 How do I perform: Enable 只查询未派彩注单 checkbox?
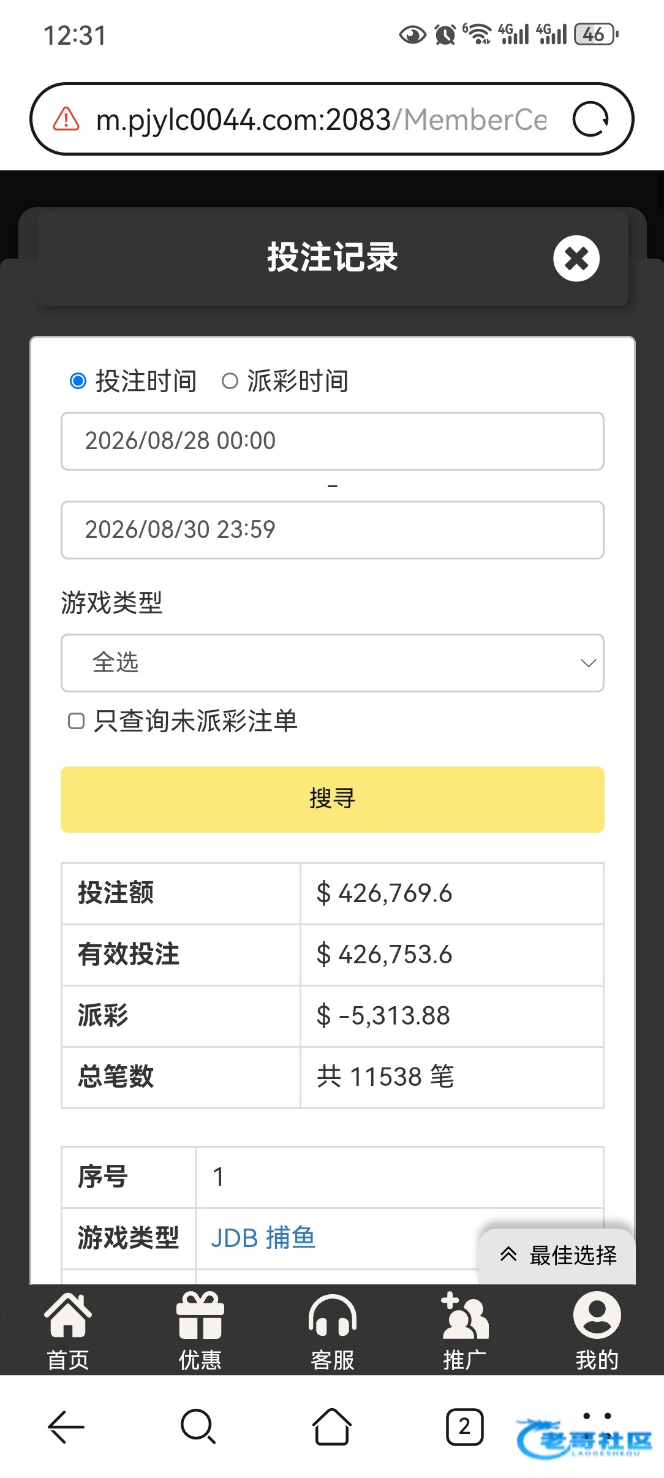(76, 721)
